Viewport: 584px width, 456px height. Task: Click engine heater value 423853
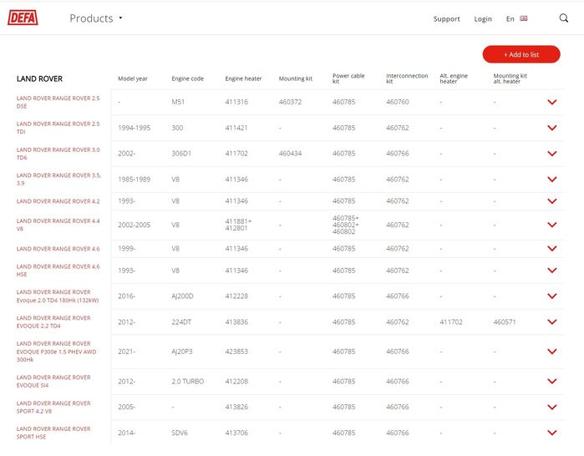[x=236, y=352]
